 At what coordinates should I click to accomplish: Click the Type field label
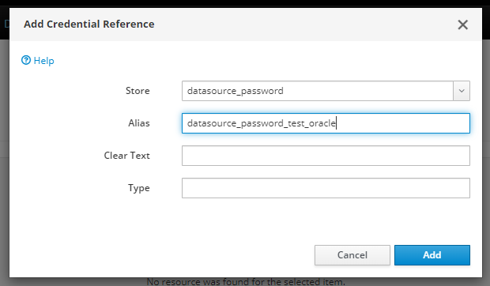(x=139, y=188)
